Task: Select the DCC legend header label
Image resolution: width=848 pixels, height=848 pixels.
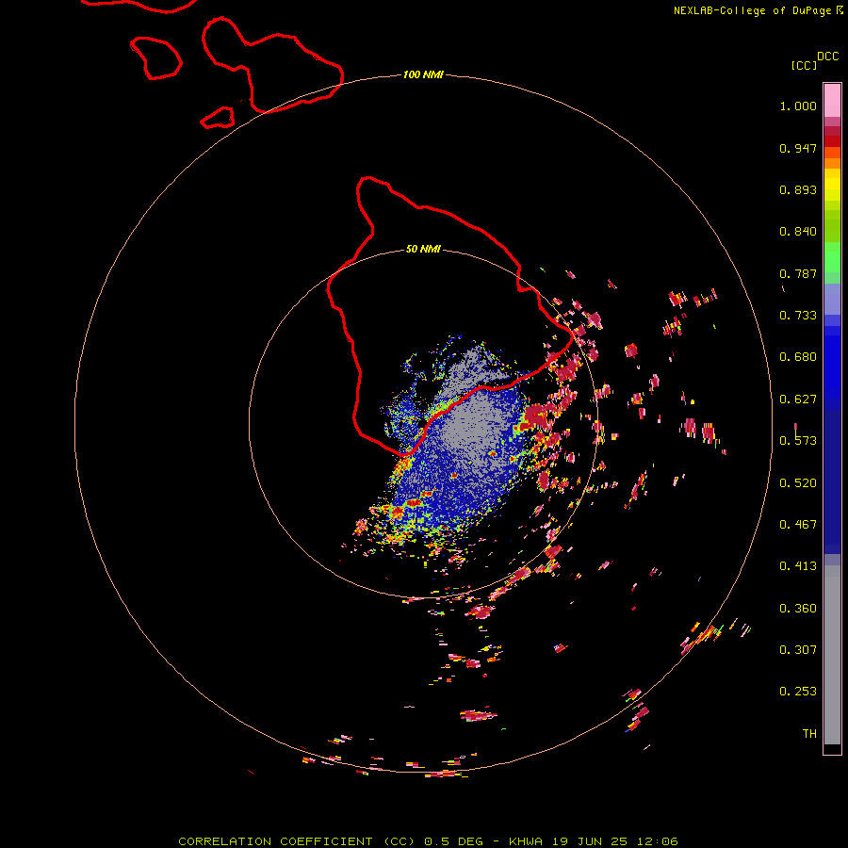Action: tap(828, 57)
